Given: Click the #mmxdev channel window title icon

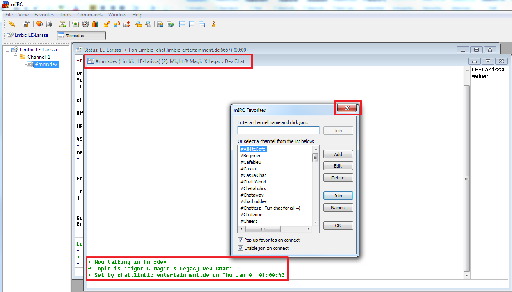Looking at the screenshot, I should (91, 61).
